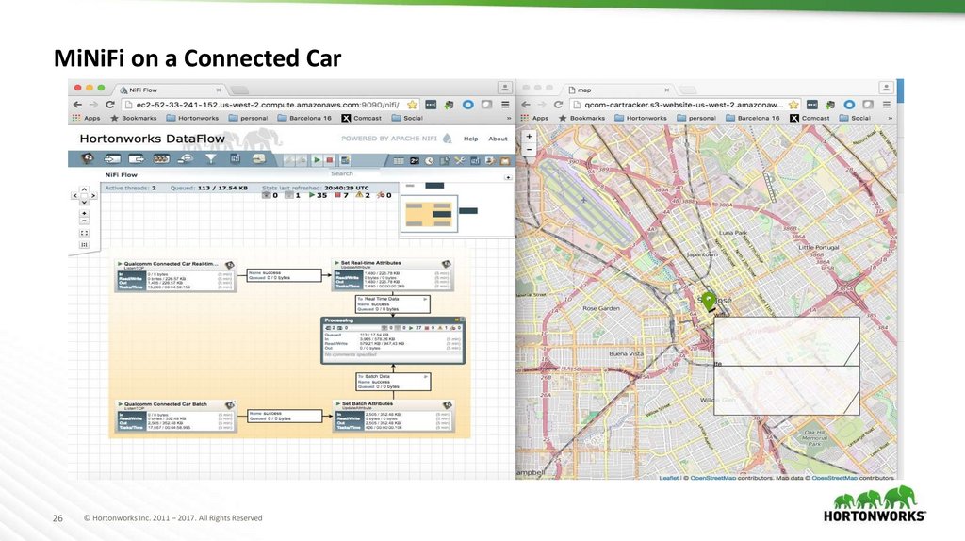Viewport: 965px width, 541px height.
Task: Switch to the map browser tab
Action: coord(584,89)
